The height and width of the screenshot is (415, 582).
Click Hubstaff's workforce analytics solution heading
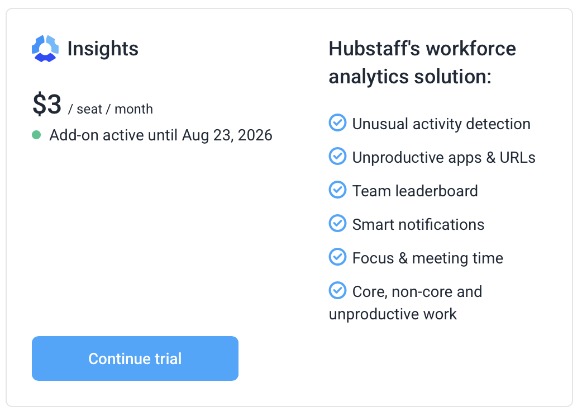pos(422,63)
